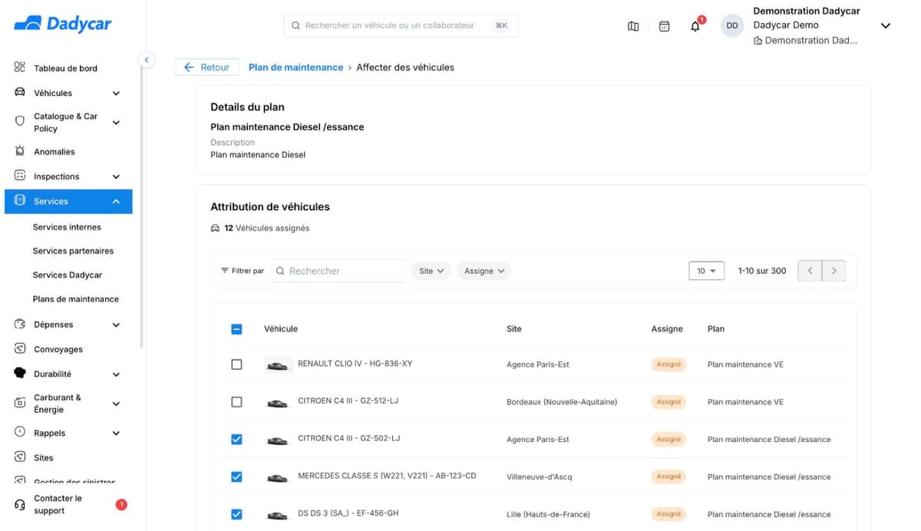Click the Bordeaux (Nouvelle-Aquitaine) site cell
The height and width of the screenshot is (531, 921).
(x=562, y=402)
